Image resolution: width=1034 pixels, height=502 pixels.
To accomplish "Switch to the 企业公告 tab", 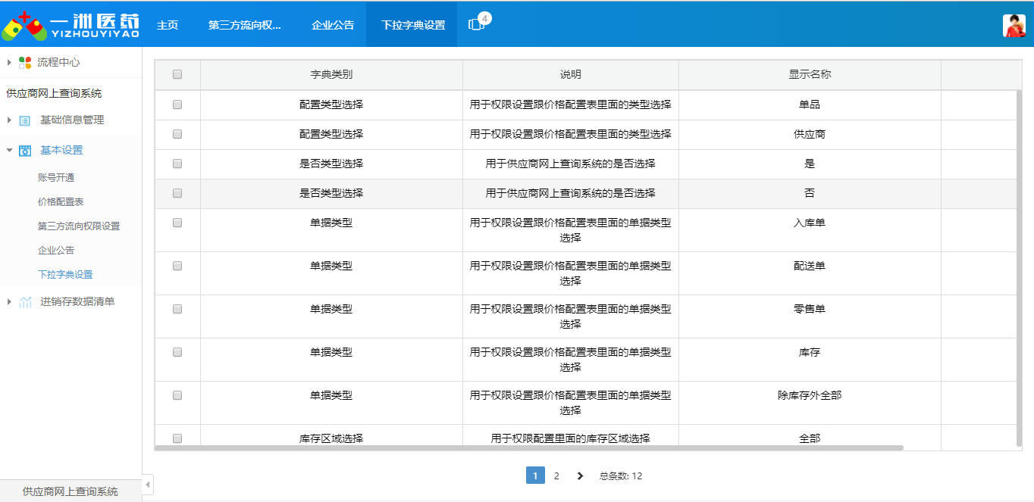I will 332,23.
